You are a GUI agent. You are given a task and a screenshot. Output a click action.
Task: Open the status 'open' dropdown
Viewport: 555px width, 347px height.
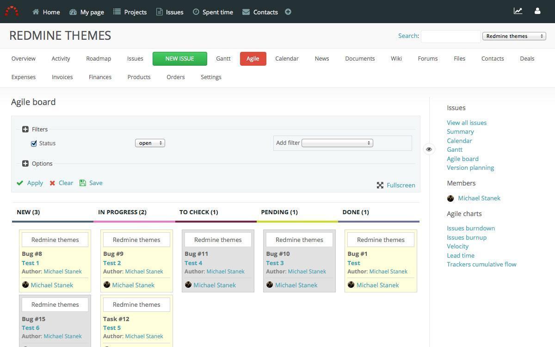tap(150, 143)
